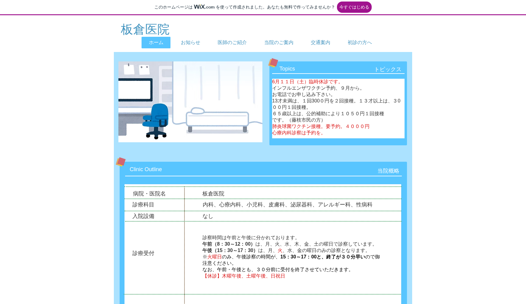This screenshot has height=304, width=526.
Task: Click the computer monitor in the clinic illustration
Action: [x=135, y=90]
